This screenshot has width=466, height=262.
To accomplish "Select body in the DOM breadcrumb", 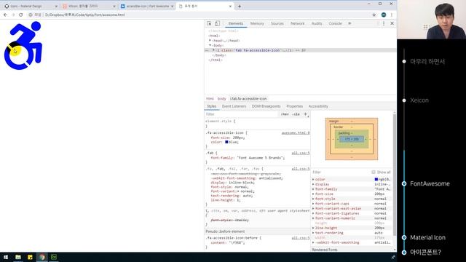I will [221, 99].
